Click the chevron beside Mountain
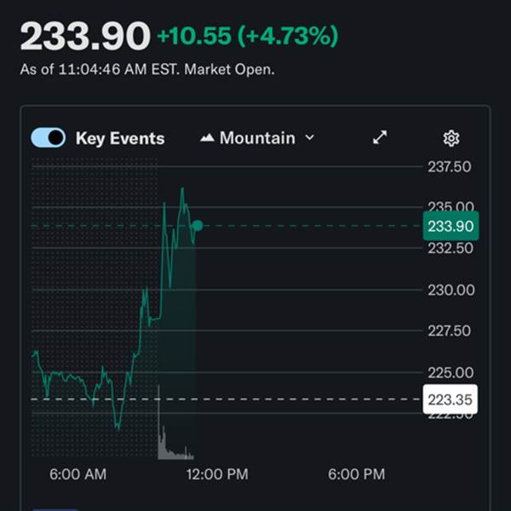 click(309, 138)
